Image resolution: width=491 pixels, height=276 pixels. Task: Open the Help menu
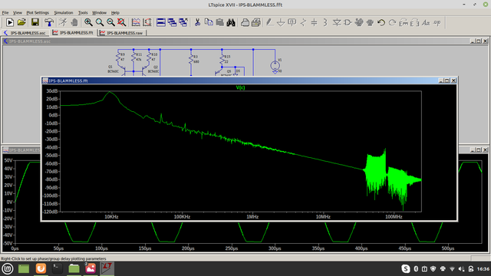pyautogui.click(x=115, y=12)
